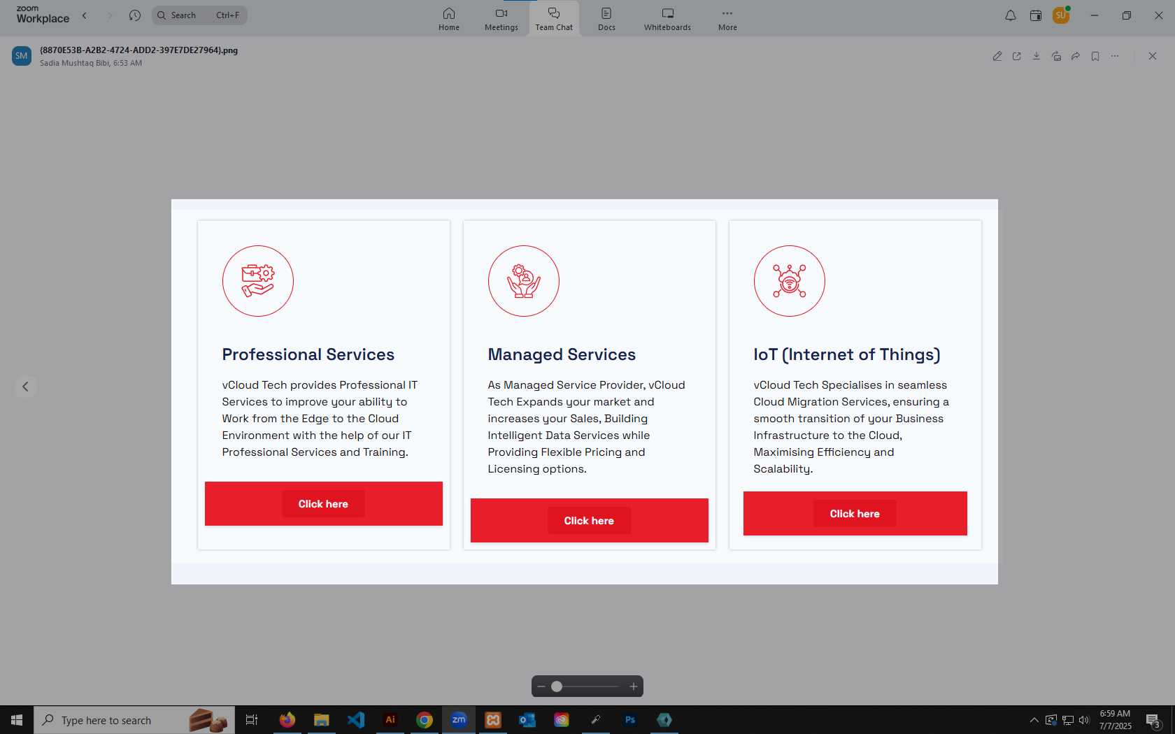Click here button under IoT card

(855, 513)
